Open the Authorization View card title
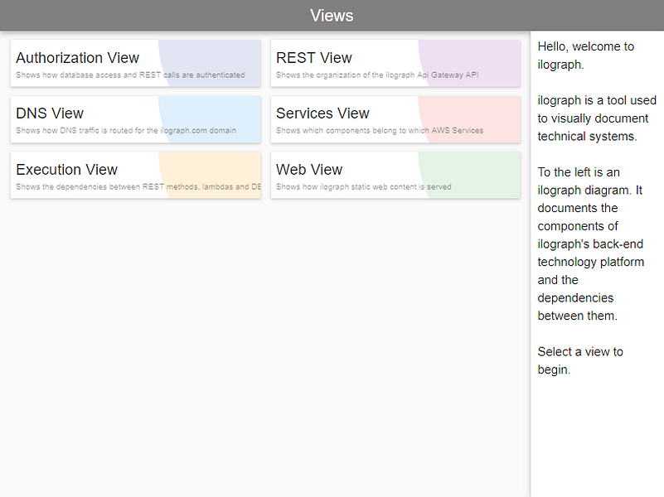 [77, 58]
